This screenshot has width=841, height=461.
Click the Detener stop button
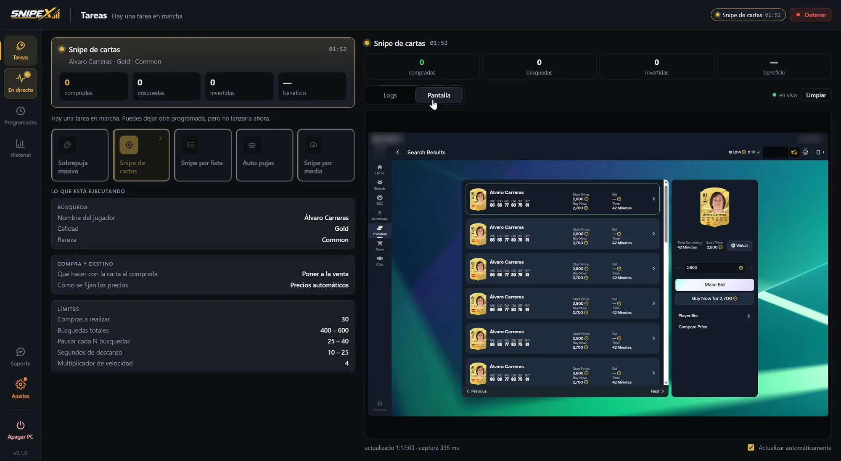810,15
